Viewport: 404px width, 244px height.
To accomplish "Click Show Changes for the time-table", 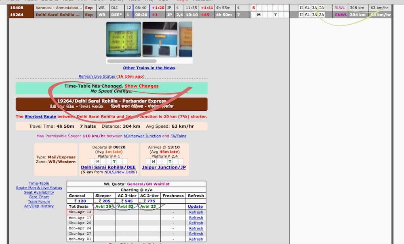I will (x=141, y=86).
